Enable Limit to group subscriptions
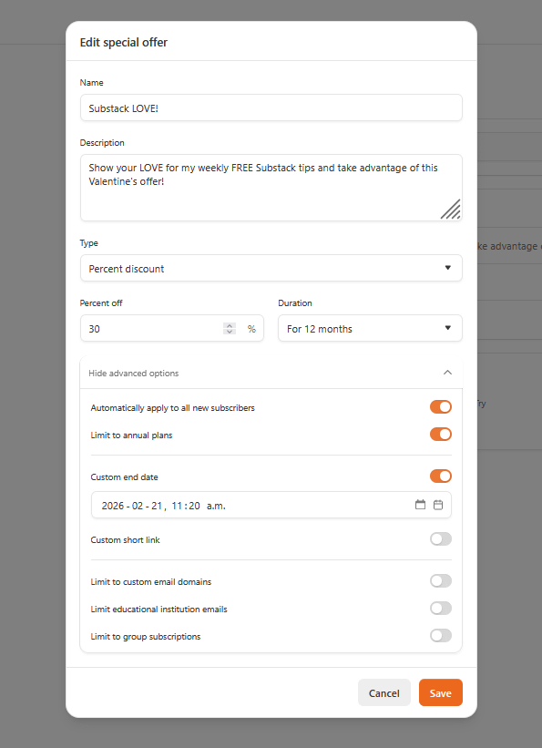The width and height of the screenshot is (542, 748). pyautogui.click(x=440, y=635)
